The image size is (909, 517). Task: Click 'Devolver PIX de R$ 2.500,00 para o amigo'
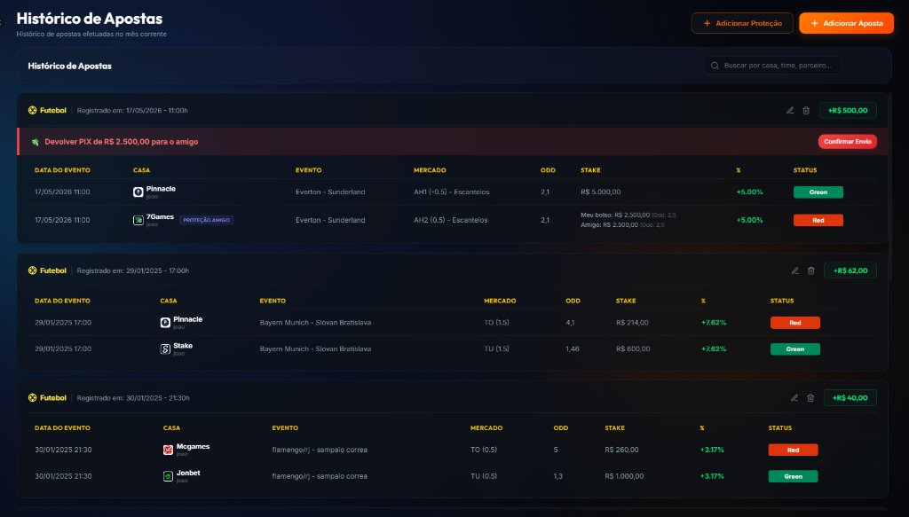pyautogui.click(x=121, y=142)
